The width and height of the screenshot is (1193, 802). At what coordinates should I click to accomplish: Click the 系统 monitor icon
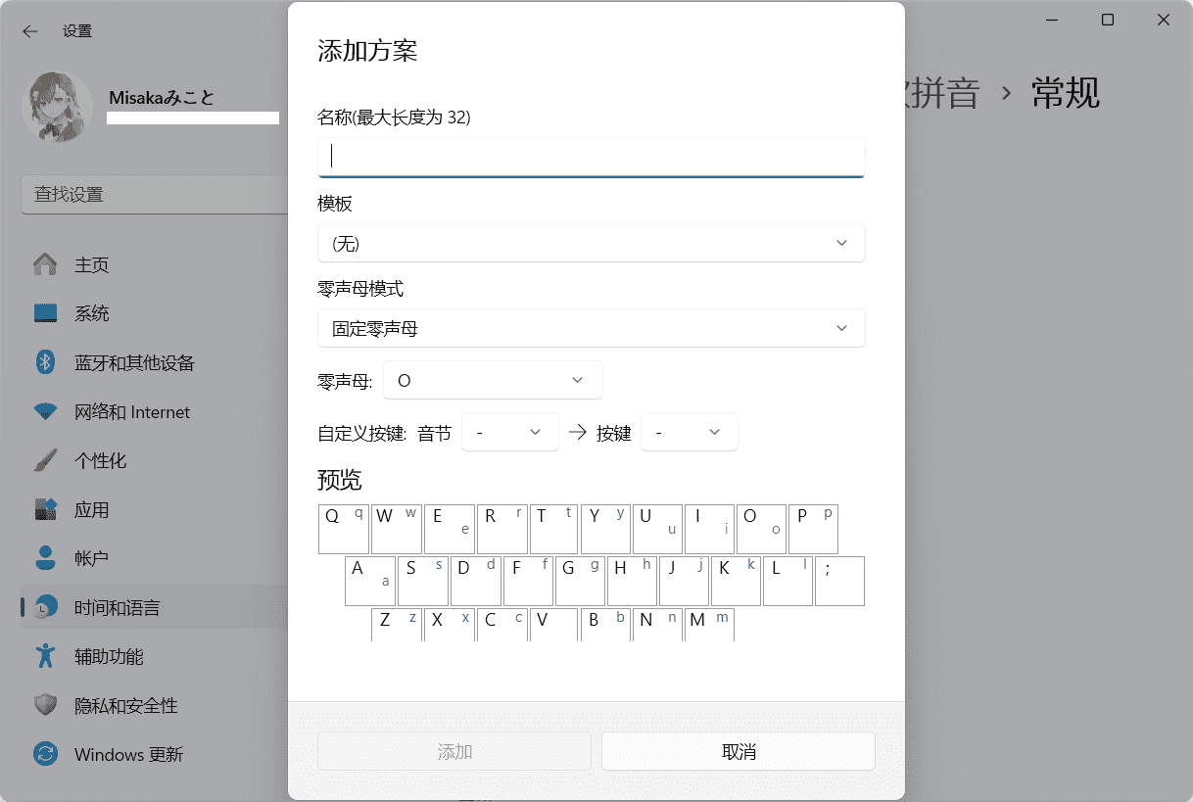[44, 313]
